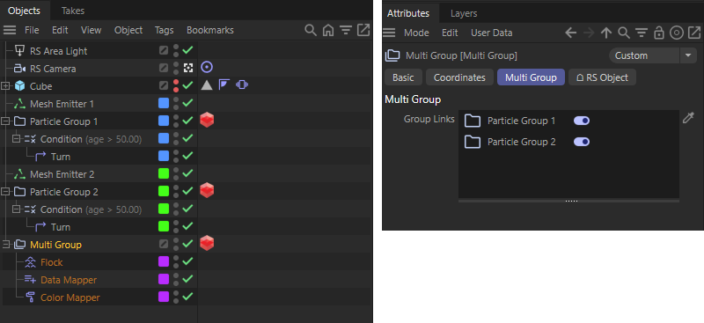Select the Cube's purple corner tag

pyautogui.click(x=224, y=84)
